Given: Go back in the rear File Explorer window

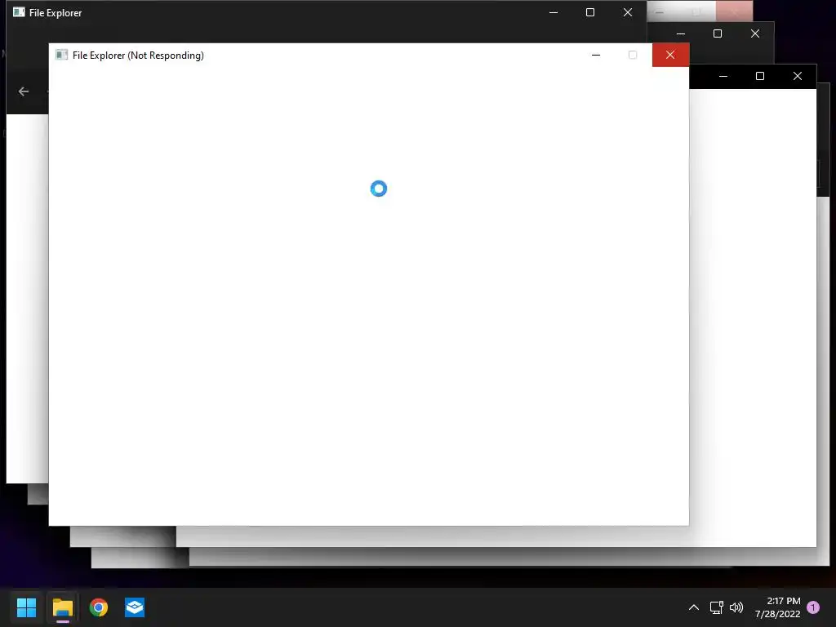Looking at the screenshot, I should click(24, 91).
